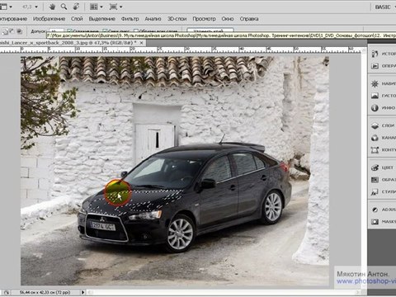Screen dimensions: 396x297
Task: Choose Subtract from selection mode icon
Action: click(12, 31)
